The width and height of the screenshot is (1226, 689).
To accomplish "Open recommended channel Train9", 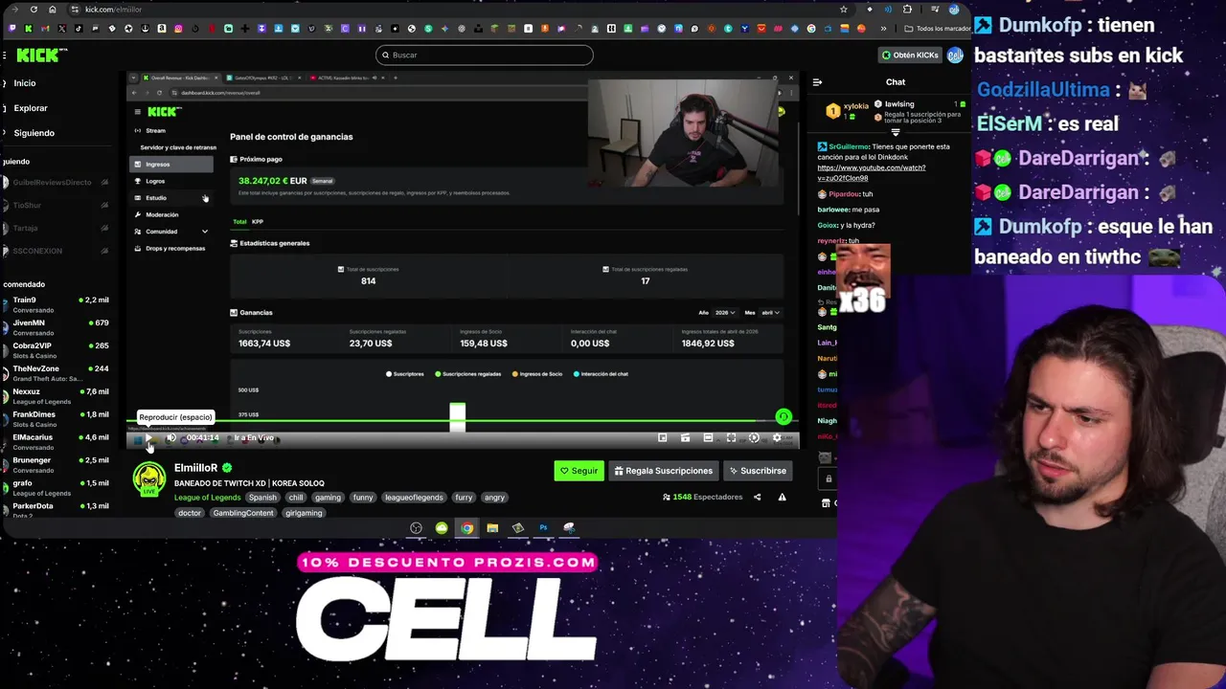I will [56, 304].
